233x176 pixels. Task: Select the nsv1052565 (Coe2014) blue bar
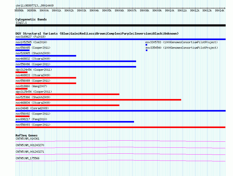(x=23, y=45)
